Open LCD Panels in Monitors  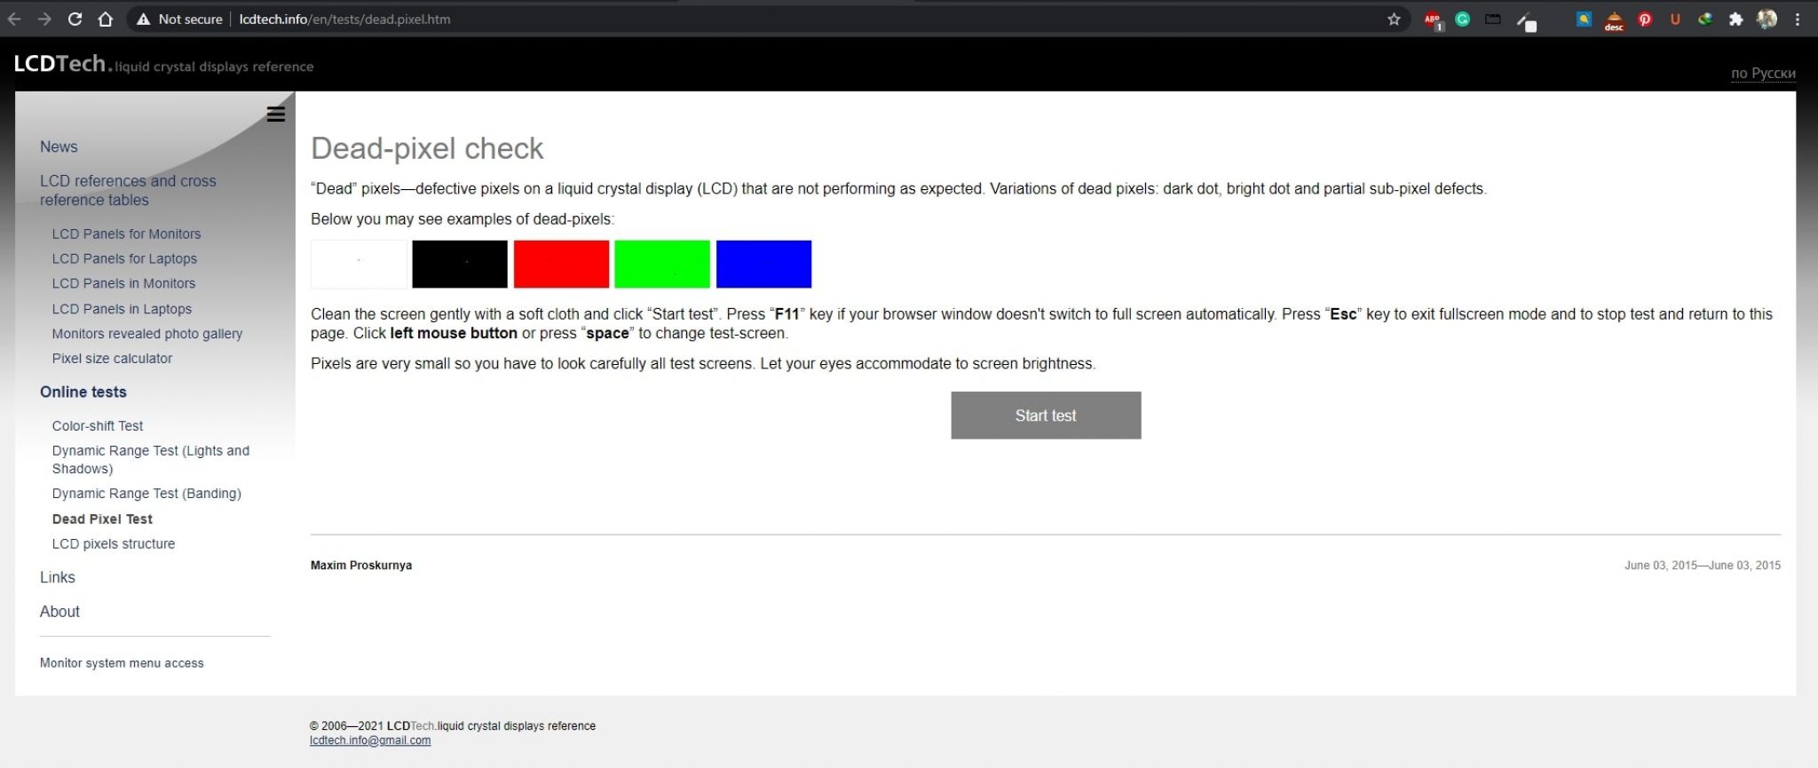coord(123,283)
